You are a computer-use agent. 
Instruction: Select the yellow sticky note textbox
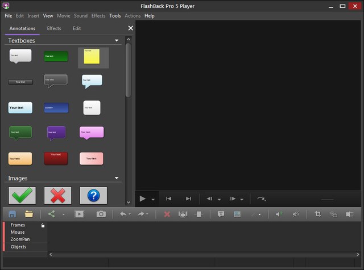click(x=93, y=57)
